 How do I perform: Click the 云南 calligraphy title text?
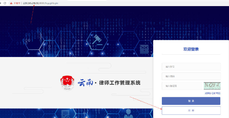point(85,83)
